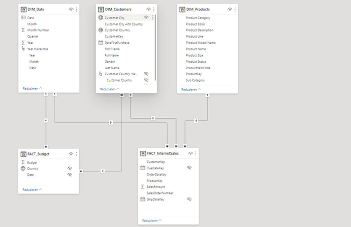Click Reduzieren link in FACT_Budget table

click(x=32, y=190)
